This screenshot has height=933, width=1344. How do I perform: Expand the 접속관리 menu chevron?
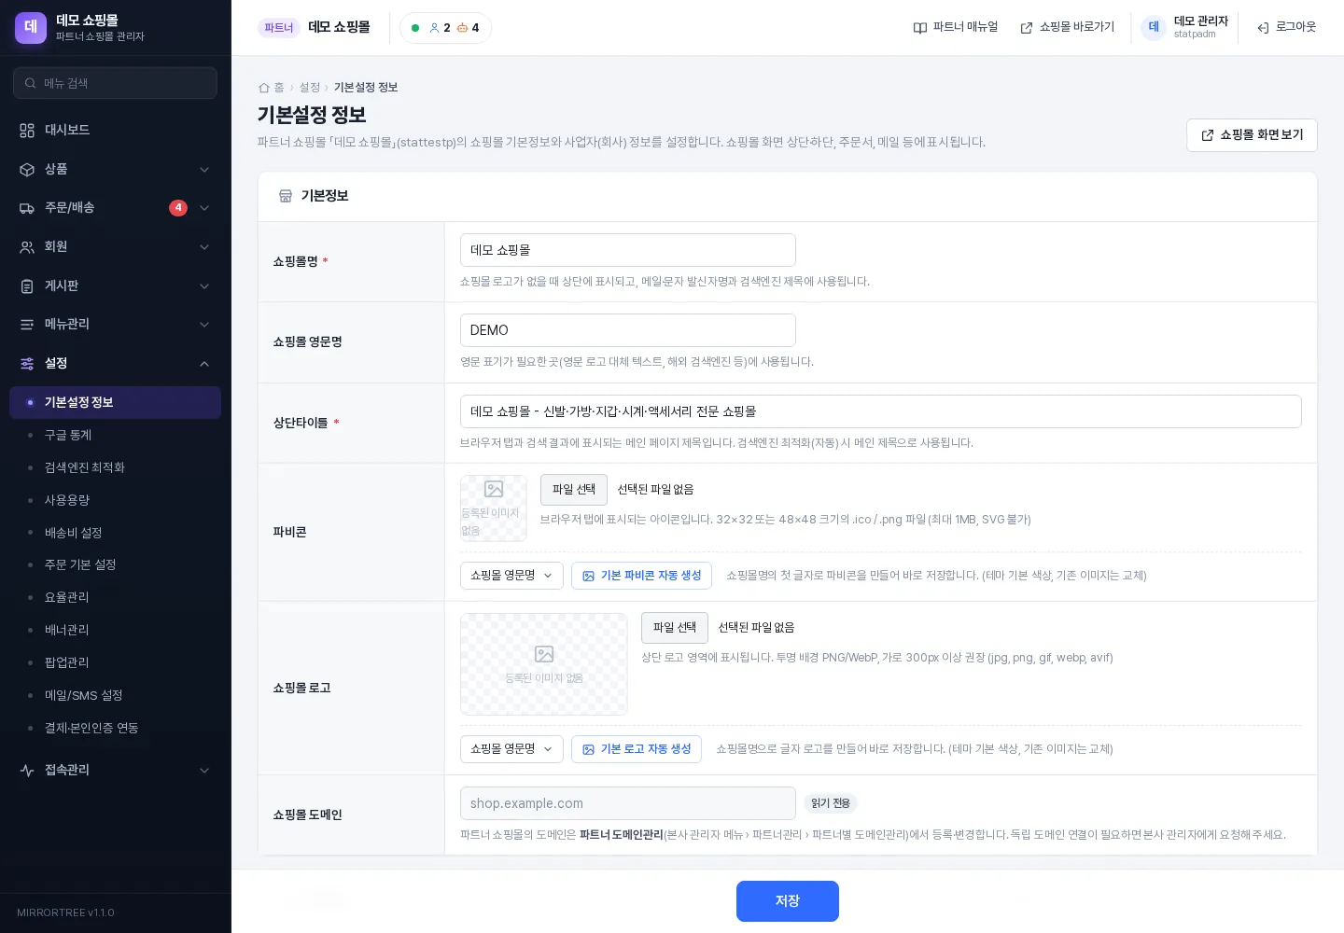pyautogui.click(x=204, y=771)
